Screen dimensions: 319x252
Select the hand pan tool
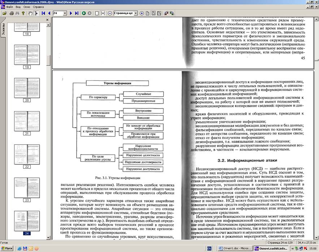[x=30, y=13]
